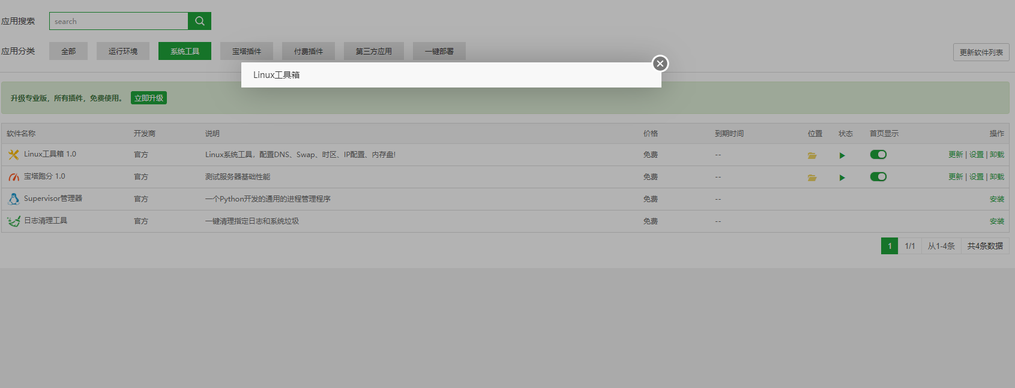Click 卸载 link for Linux工具箱
Viewport: 1015px width, 388px height.
tap(997, 155)
